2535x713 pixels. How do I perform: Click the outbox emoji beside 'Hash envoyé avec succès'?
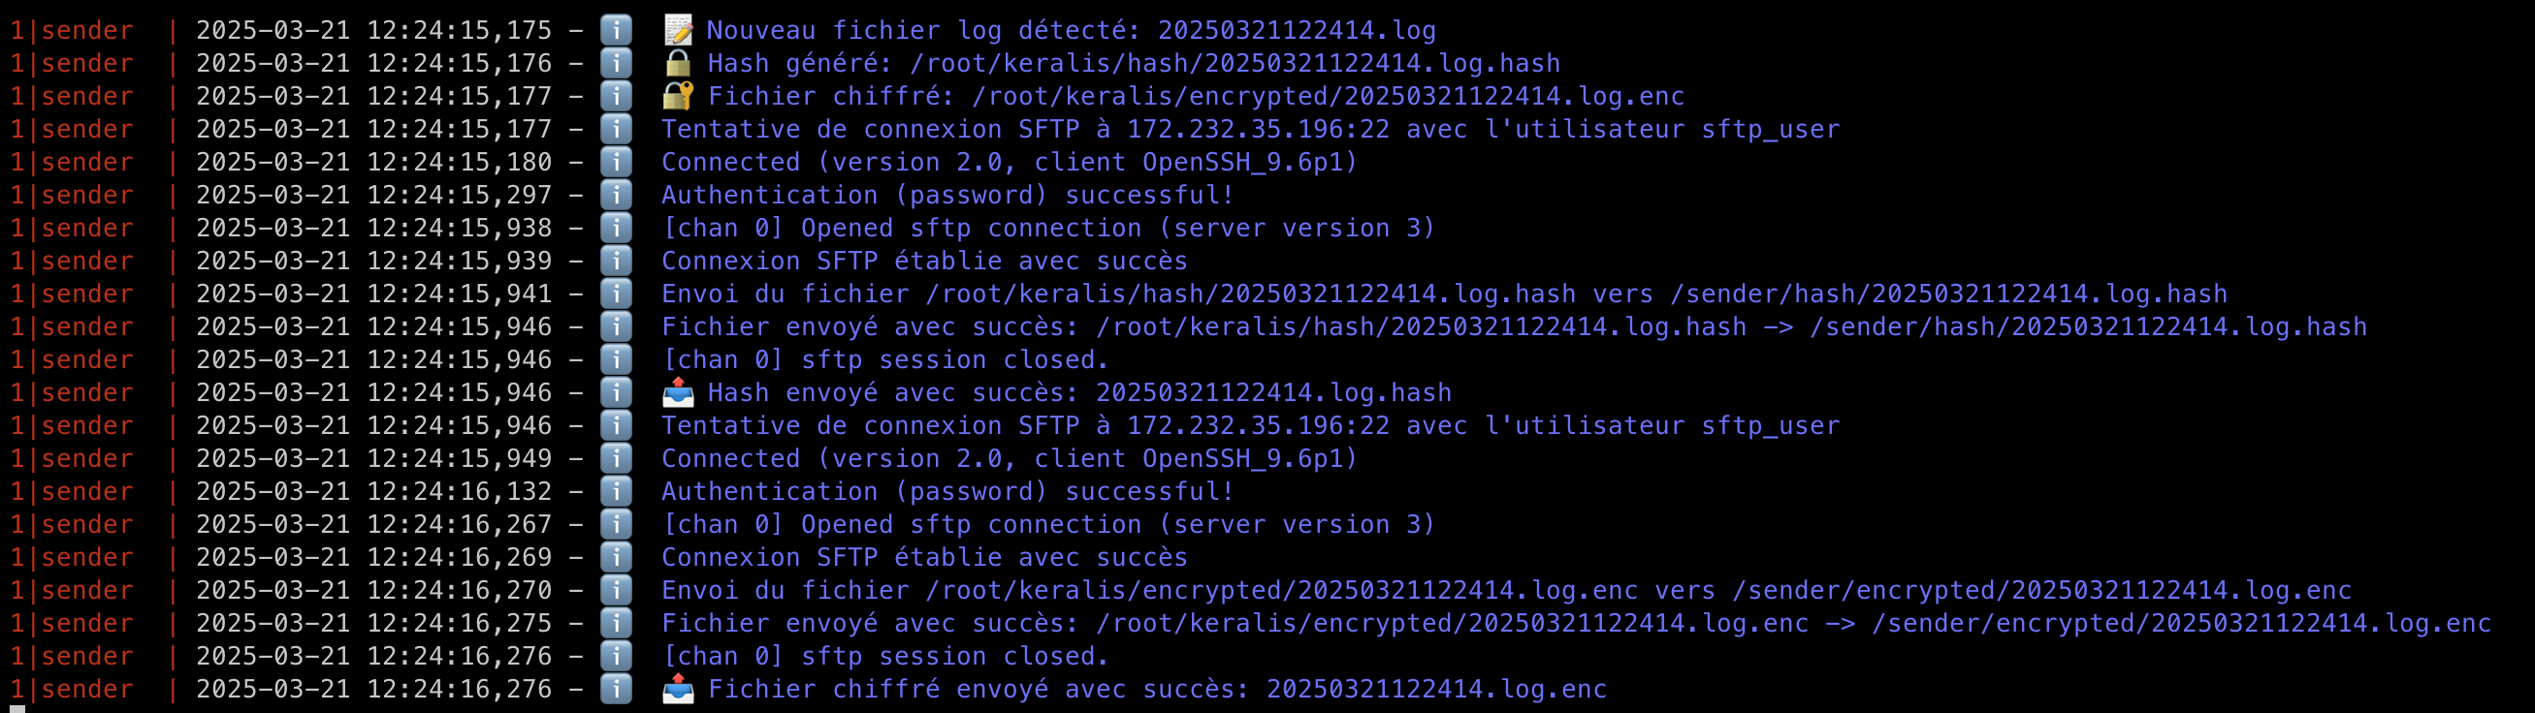tap(678, 392)
